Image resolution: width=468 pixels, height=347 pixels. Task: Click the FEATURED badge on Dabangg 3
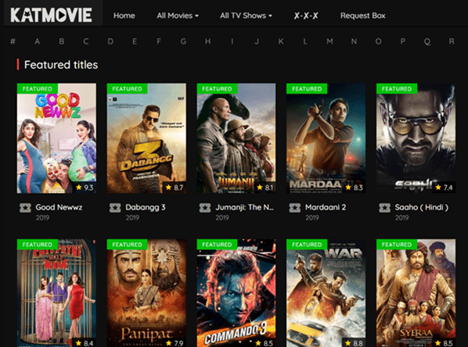127,88
